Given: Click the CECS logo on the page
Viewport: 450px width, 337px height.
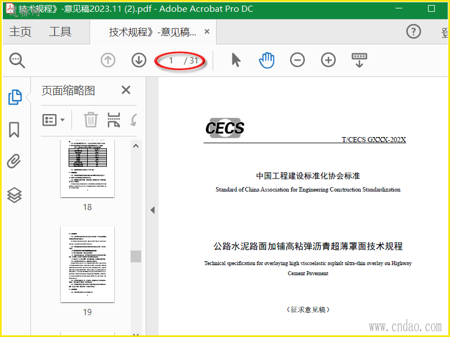Looking at the screenshot, I should pyautogui.click(x=224, y=128).
